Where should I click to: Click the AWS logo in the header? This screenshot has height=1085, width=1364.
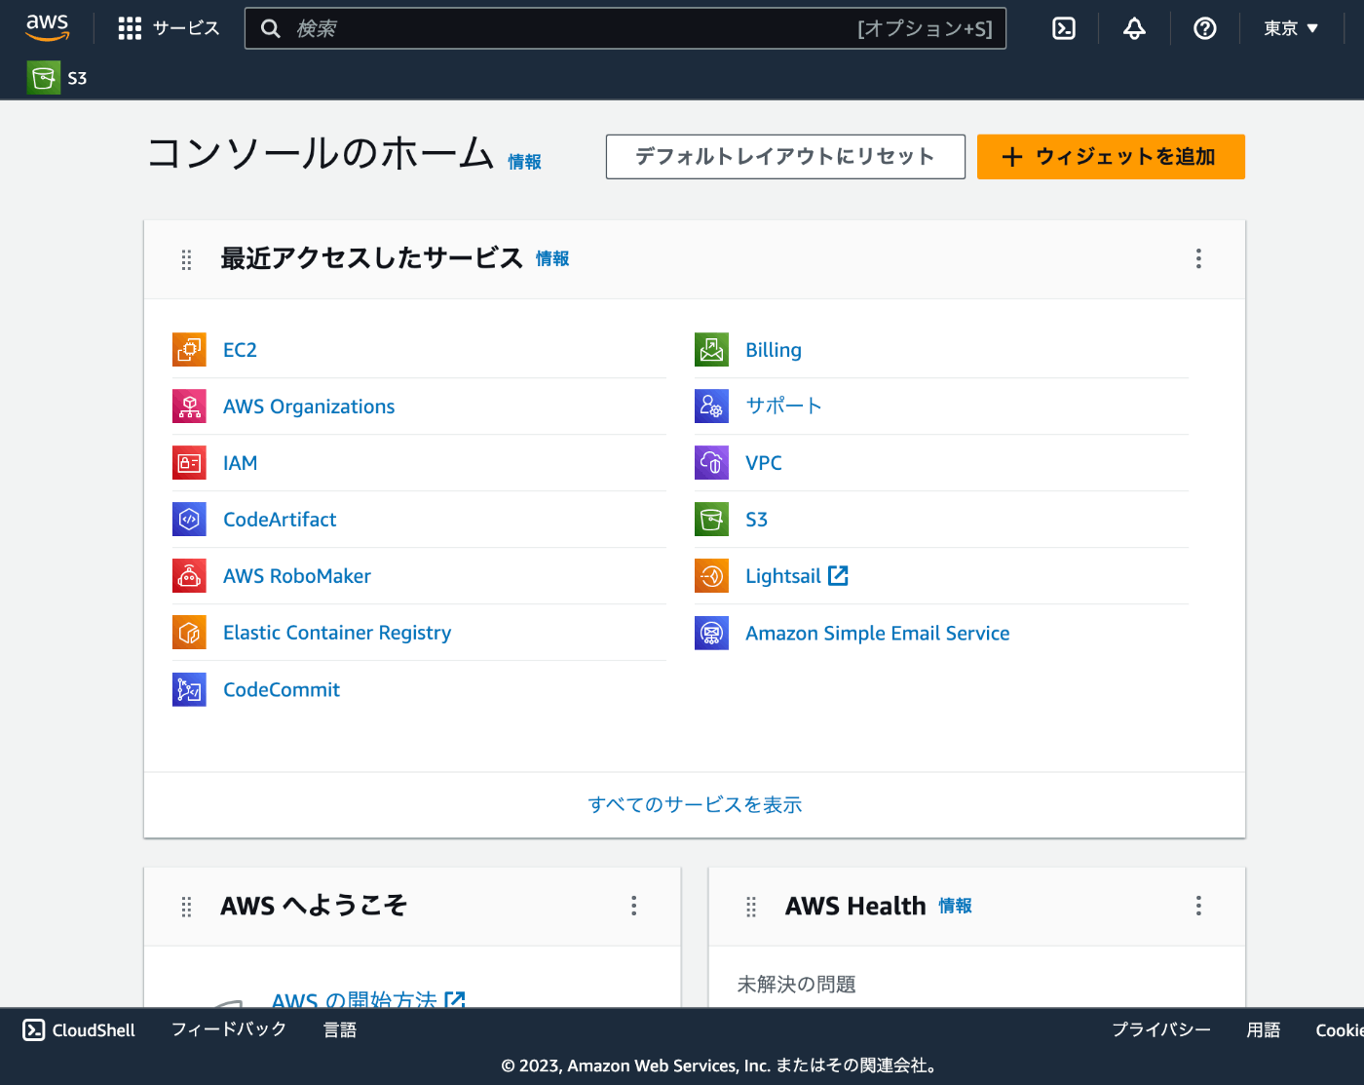[48, 27]
